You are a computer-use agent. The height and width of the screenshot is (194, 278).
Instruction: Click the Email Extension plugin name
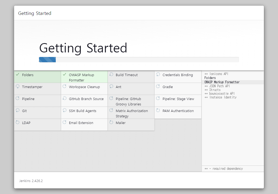pyautogui.click(x=81, y=123)
